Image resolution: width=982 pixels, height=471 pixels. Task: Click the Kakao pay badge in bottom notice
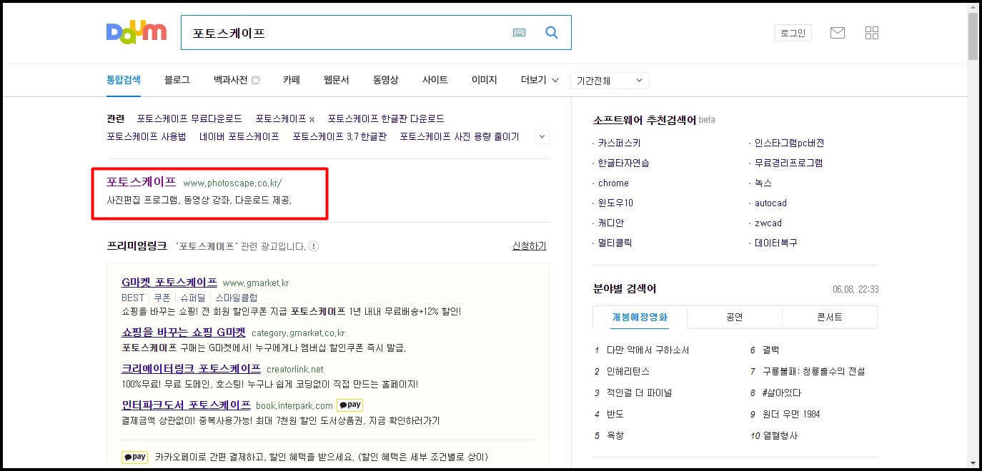[x=134, y=457]
